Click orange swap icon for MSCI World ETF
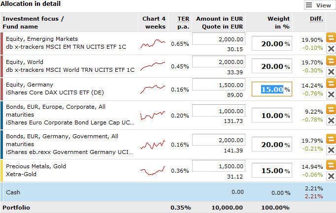 (331, 61)
